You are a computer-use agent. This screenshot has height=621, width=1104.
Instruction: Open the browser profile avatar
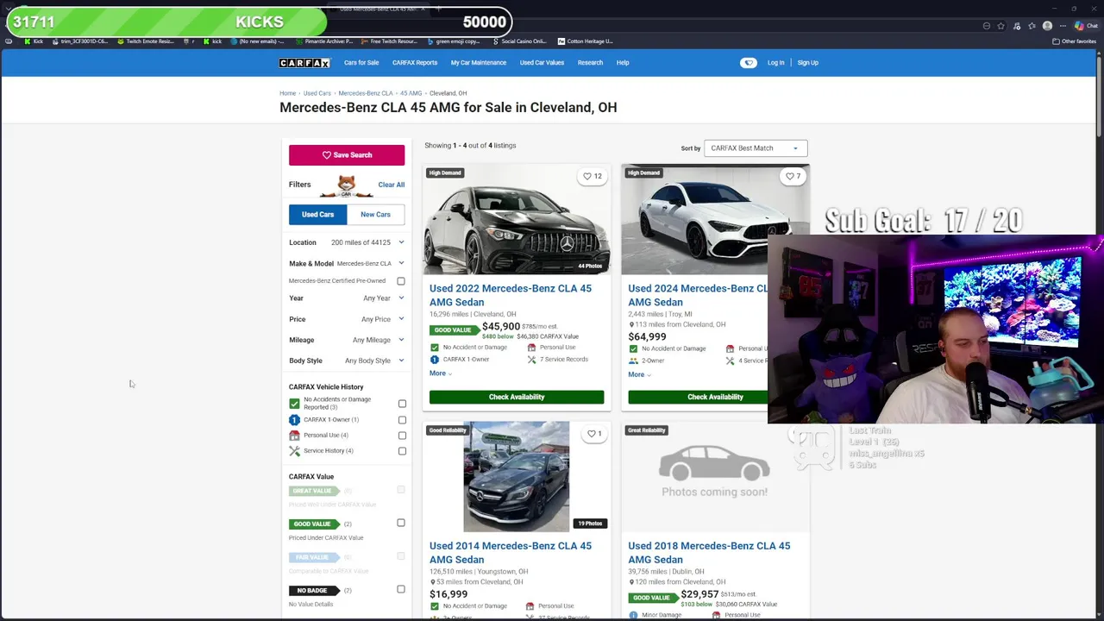(1047, 26)
